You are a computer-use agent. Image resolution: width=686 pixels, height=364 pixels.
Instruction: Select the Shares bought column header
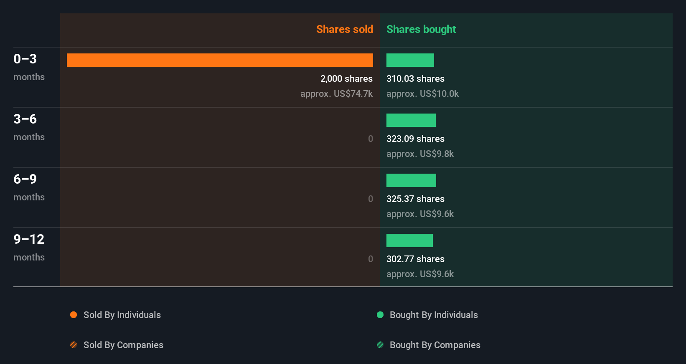(x=421, y=29)
